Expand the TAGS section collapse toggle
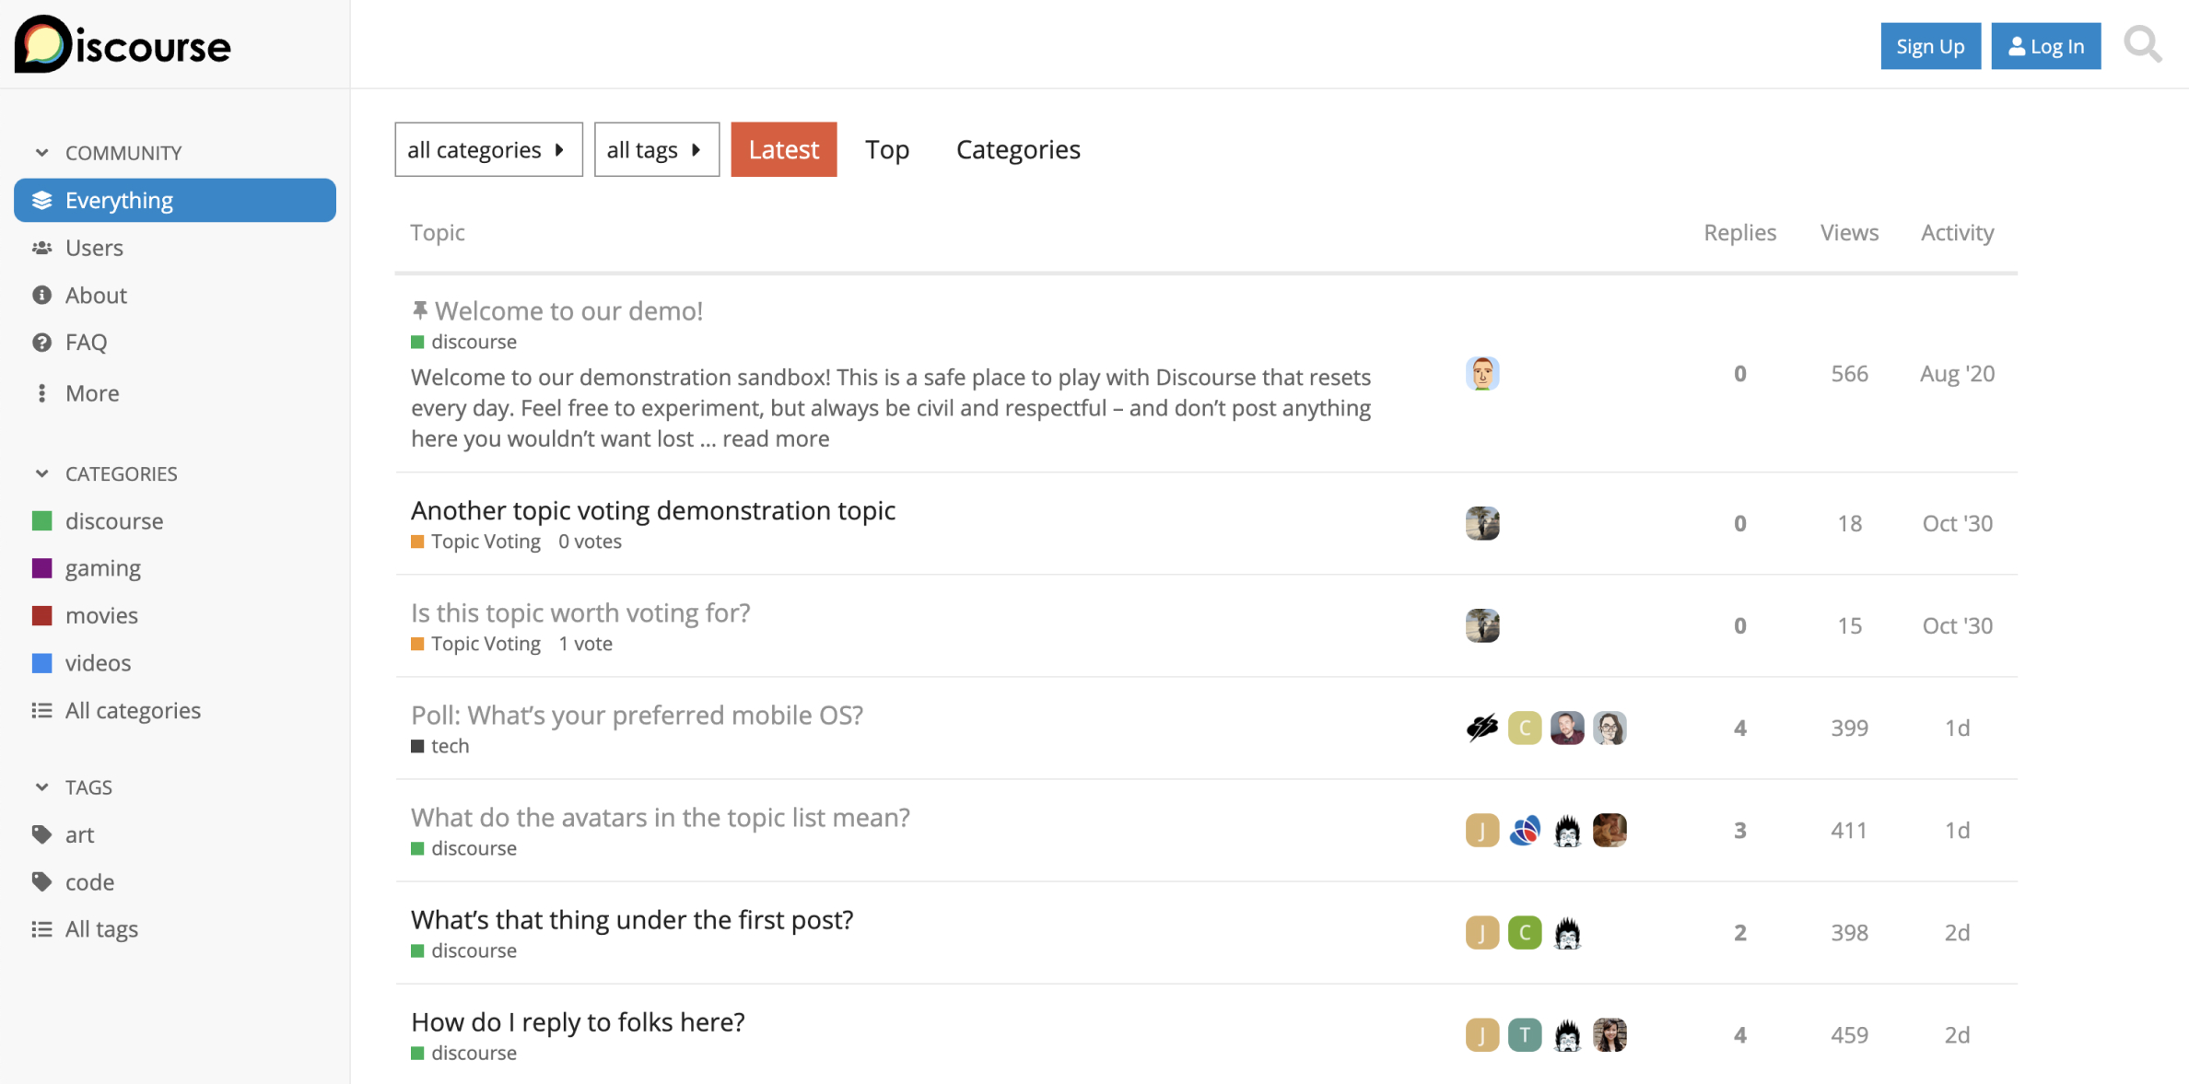2189x1084 pixels. pyautogui.click(x=41, y=786)
